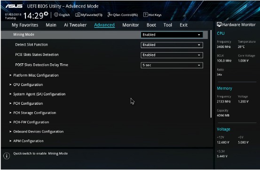Click the Hardware Monitor screen icon

[219, 24]
